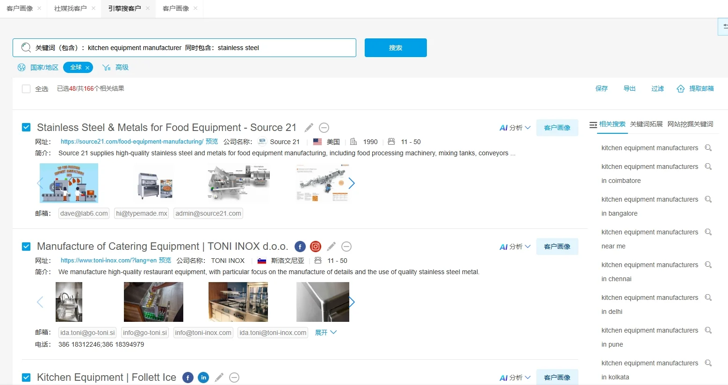Screen dimensions: 728x385
Task: Remove the Follett Ice result minus icon
Action: [234, 378]
